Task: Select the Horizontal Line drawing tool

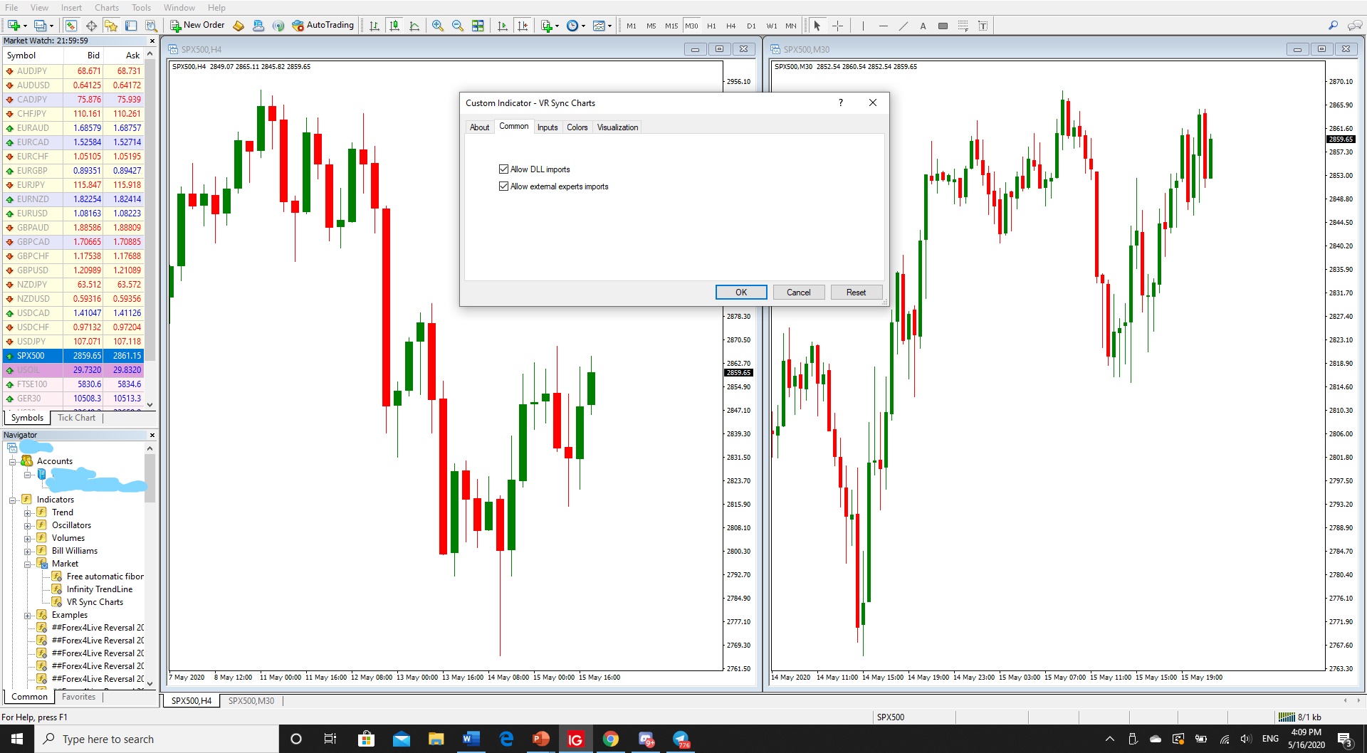Action: pos(884,26)
